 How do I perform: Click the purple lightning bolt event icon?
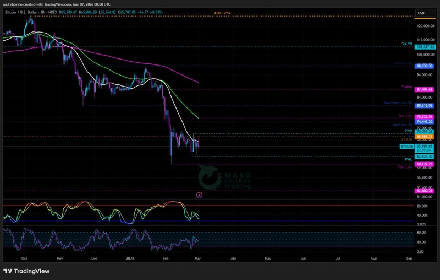pos(199,195)
